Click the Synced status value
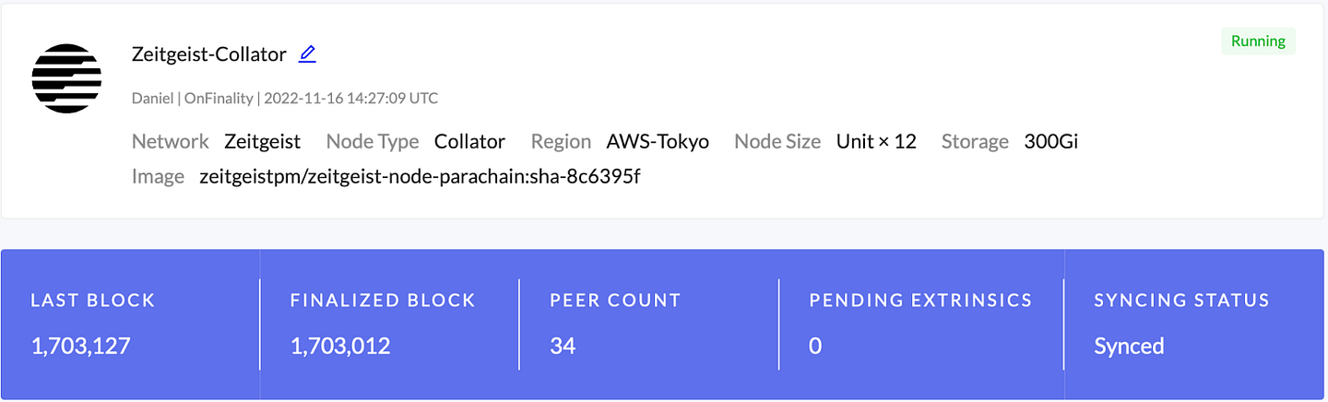Viewport: 1328px width, 402px height. [1129, 346]
